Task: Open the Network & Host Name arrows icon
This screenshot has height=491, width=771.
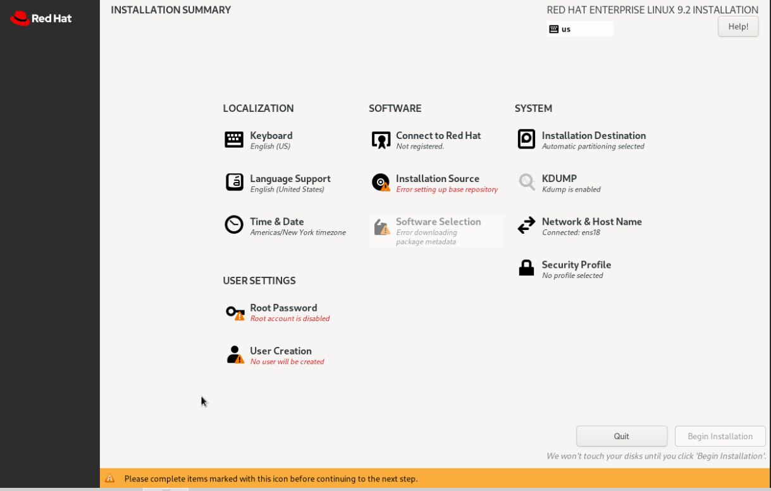Action: tap(526, 226)
